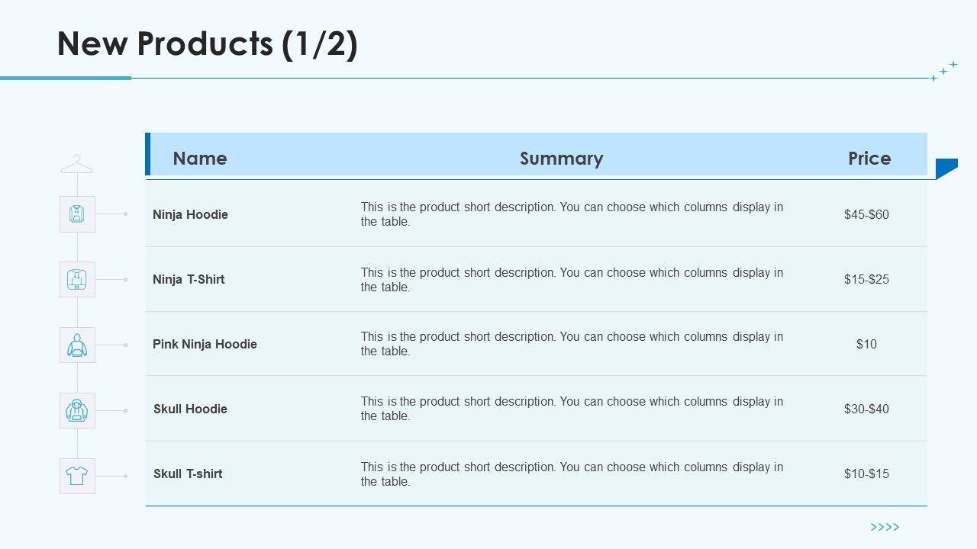Click the blue corner fold accent
The width and height of the screenshot is (977, 549).
tap(945, 168)
